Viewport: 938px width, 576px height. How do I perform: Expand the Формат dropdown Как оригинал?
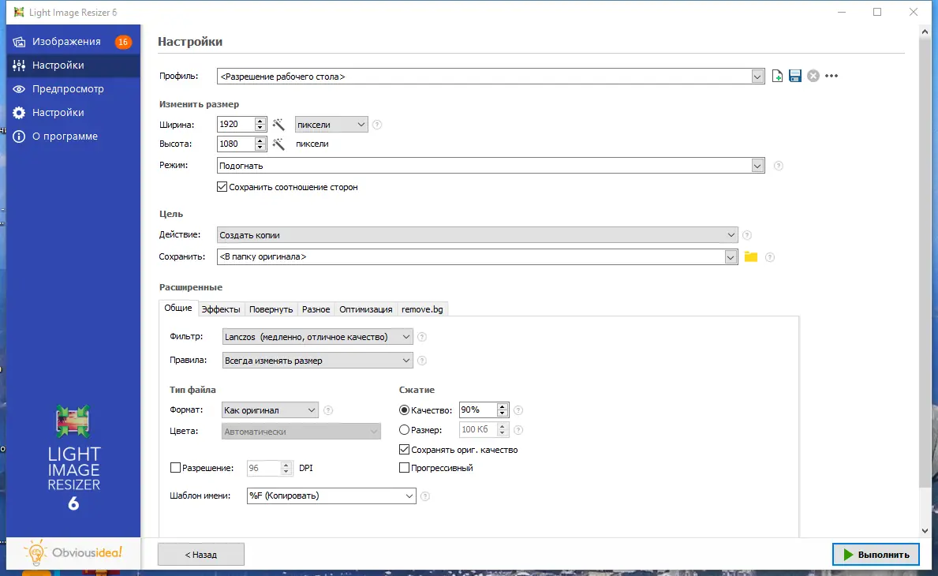pyautogui.click(x=270, y=410)
